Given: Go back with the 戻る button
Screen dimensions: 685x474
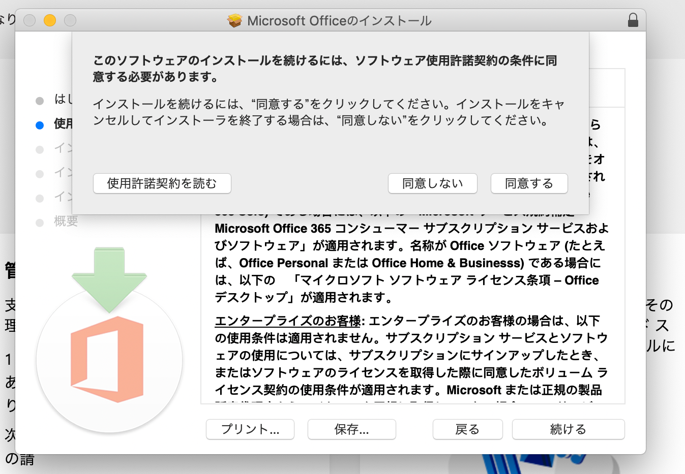Looking at the screenshot, I should pos(467,429).
